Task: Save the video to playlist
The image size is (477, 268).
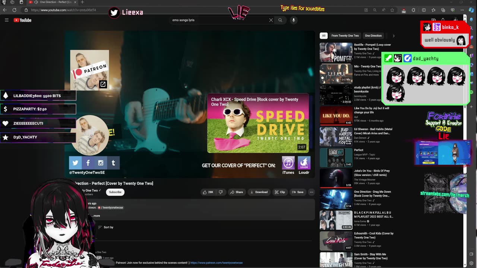Action: 297,192
